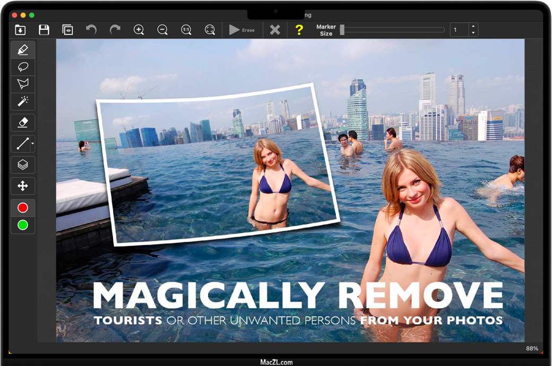Decrease Marker Size with down stepper

tap(473, 33)
